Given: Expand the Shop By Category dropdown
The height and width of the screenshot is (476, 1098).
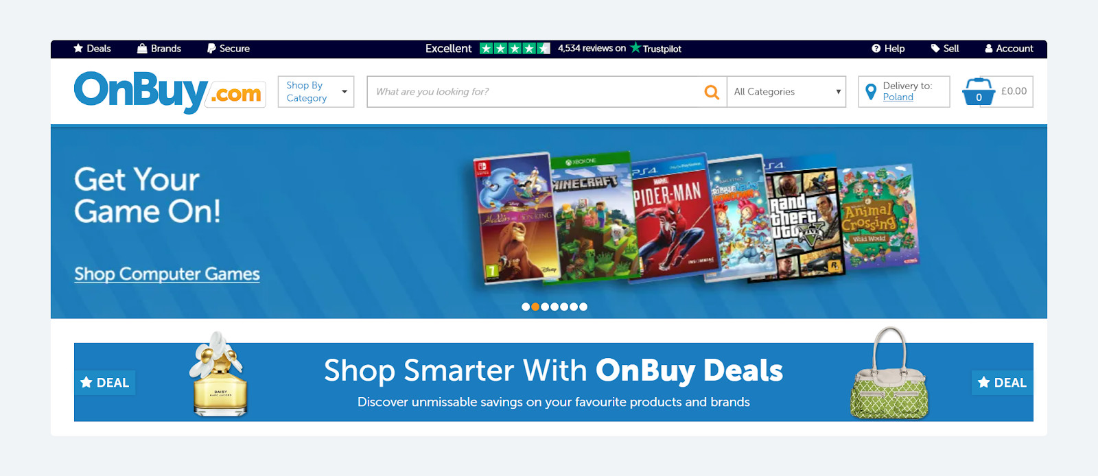Looking at the screenshot, I should (316, 91).
